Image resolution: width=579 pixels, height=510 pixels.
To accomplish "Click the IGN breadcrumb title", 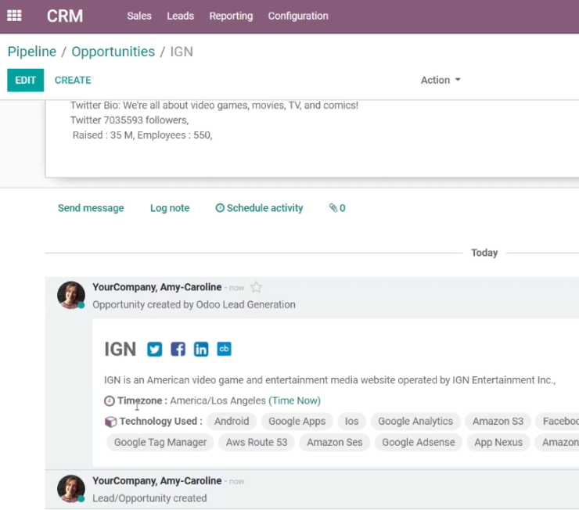I will coord(182,52).
